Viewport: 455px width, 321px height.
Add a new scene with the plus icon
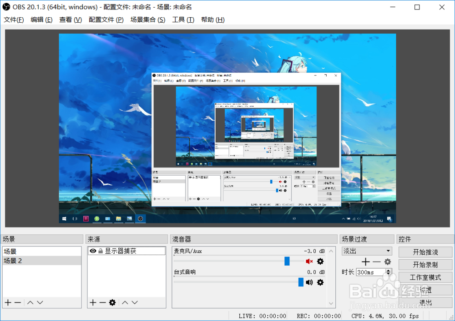click(7, 302)
